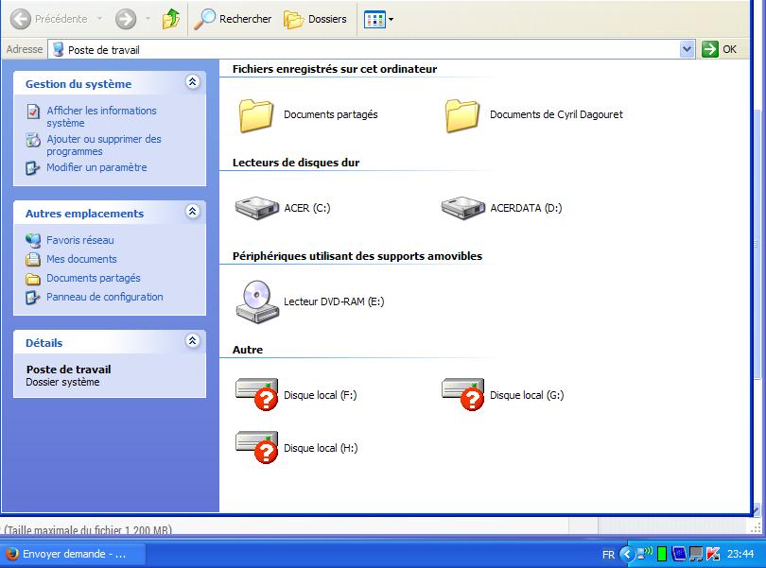Click the sidebar shared documents folder icon
The image size is (766, 568).
[x=33, y=279]
